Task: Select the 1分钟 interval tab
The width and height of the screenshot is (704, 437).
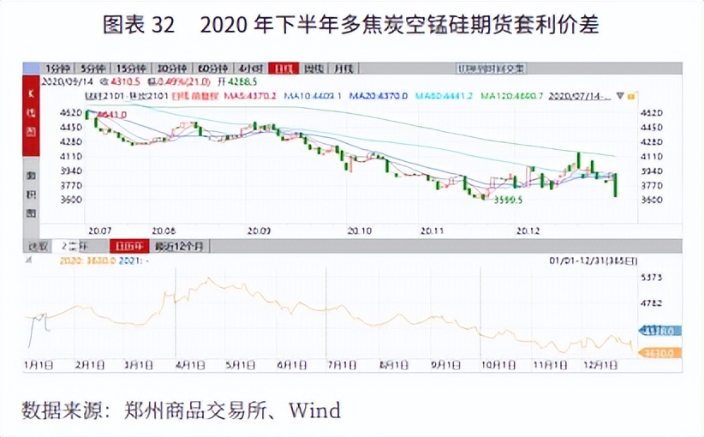Action: pyautogui.click(x=57, y=68)
